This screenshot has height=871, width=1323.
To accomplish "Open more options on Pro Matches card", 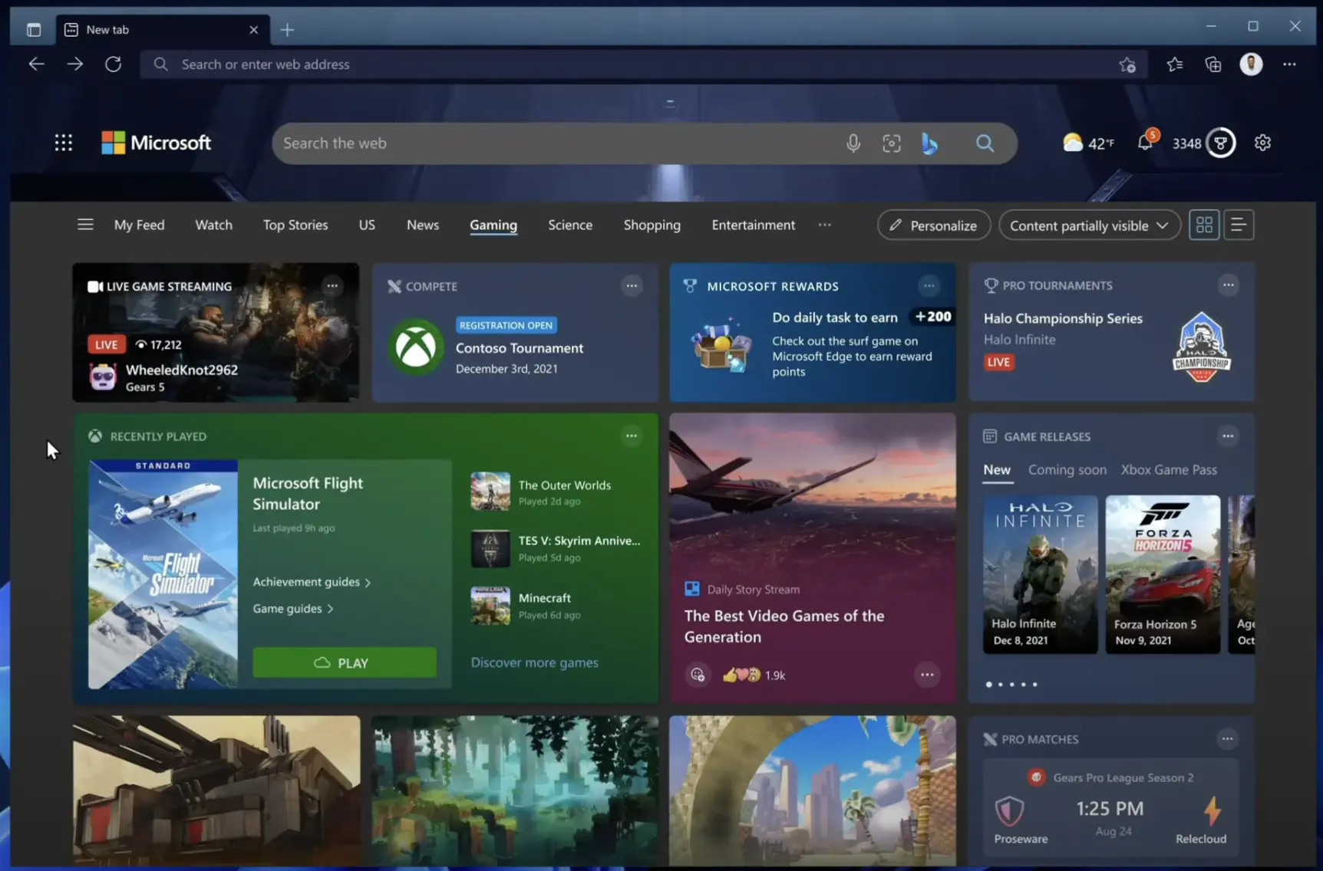I will [1228, 739].
